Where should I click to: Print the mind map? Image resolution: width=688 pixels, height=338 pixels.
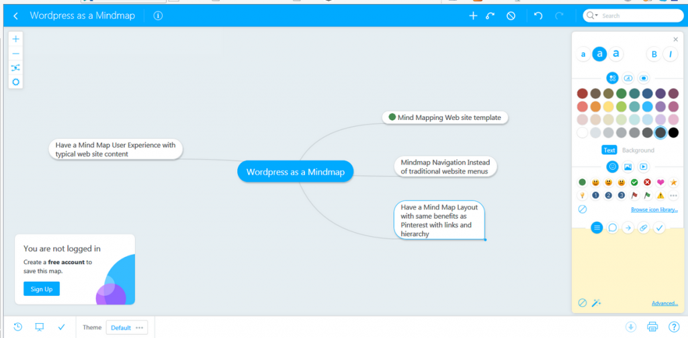point(652,327)
